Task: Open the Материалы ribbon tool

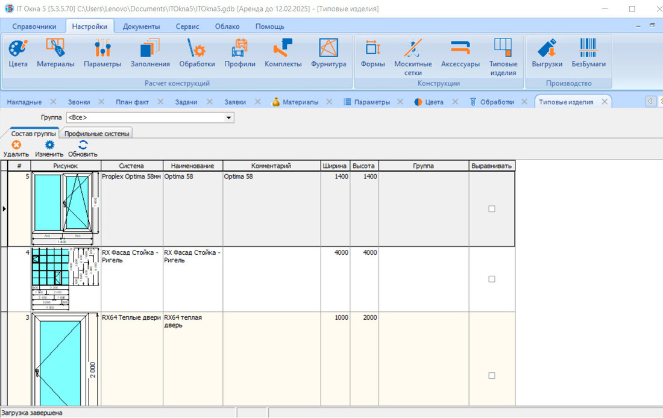Action: click(55, 53)
